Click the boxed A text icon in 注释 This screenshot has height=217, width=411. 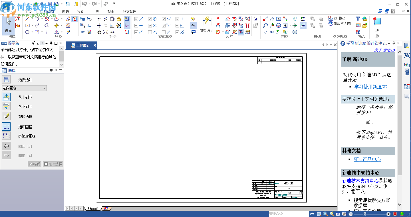coord(285,25)
